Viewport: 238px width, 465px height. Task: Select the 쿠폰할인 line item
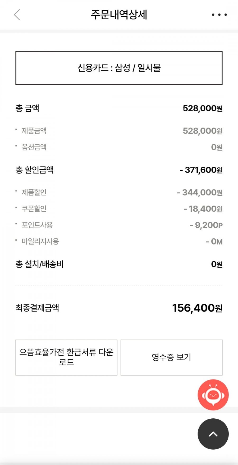34,209
